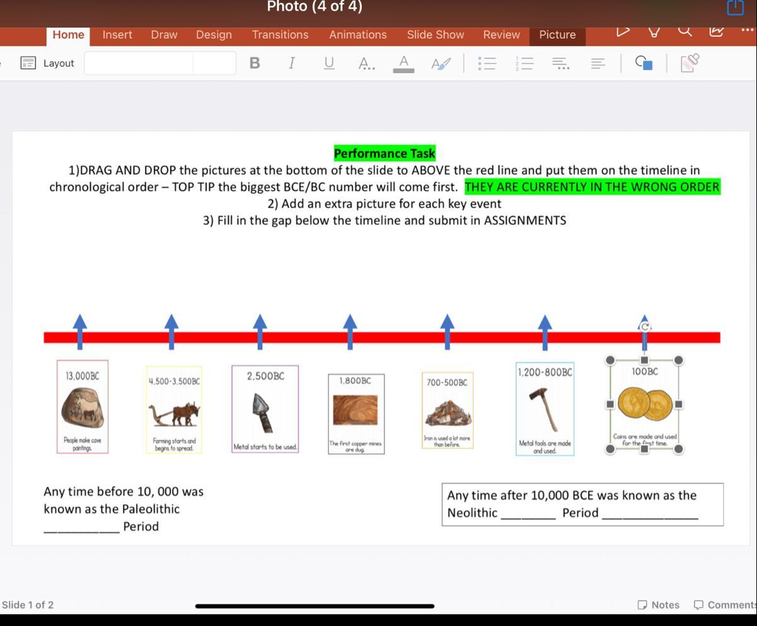This screenshot has width=757, height=626.
Task: Select the 1,200-800BC metal tools card
Action: (545, 409)
